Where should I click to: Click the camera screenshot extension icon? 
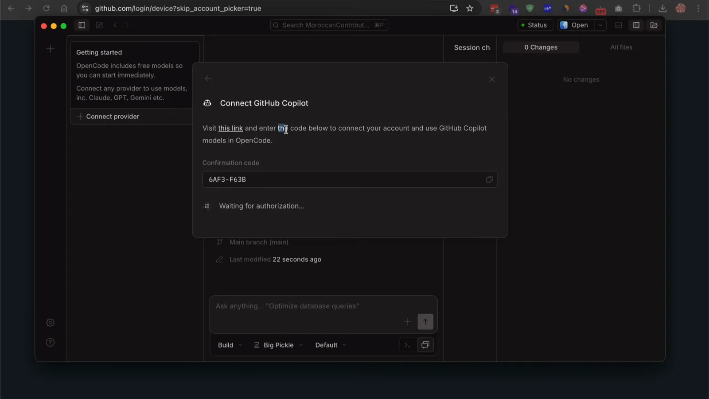tap(619, 8)
